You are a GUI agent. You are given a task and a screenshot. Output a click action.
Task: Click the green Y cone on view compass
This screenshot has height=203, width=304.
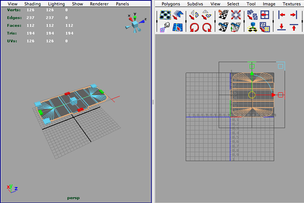click(135, 18)
